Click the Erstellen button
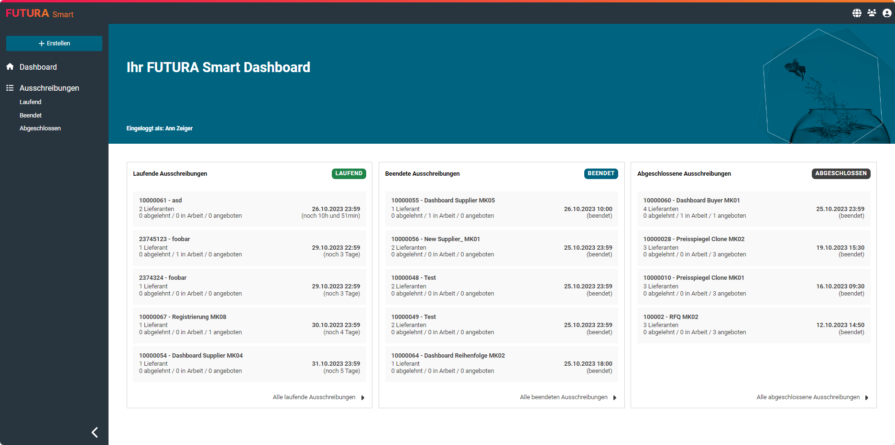Image resolution: width=895 pixels, height=445 pixels. pyautogui.click(x=54, y=43)
